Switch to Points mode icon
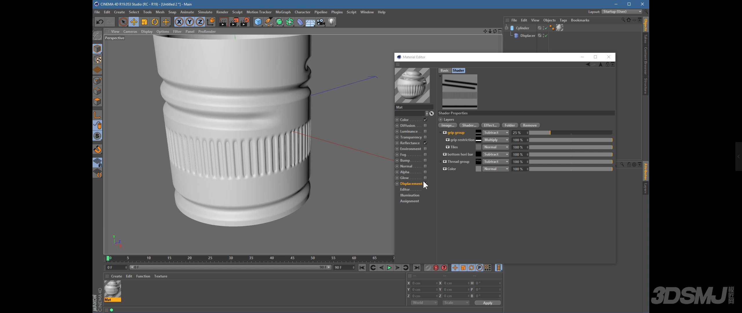The image size is (742, 313). (97, 81)
